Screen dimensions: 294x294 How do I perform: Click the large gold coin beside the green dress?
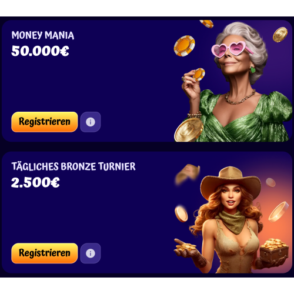pos(189,130)
